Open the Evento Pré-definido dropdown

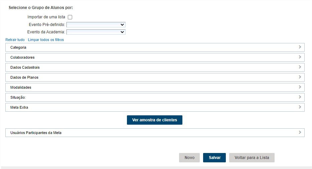pos(96,25)
